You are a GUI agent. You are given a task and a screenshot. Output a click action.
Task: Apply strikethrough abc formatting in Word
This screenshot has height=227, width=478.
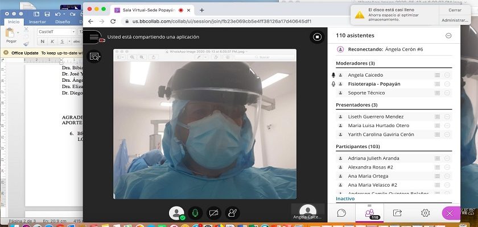[x=76, y=41]
